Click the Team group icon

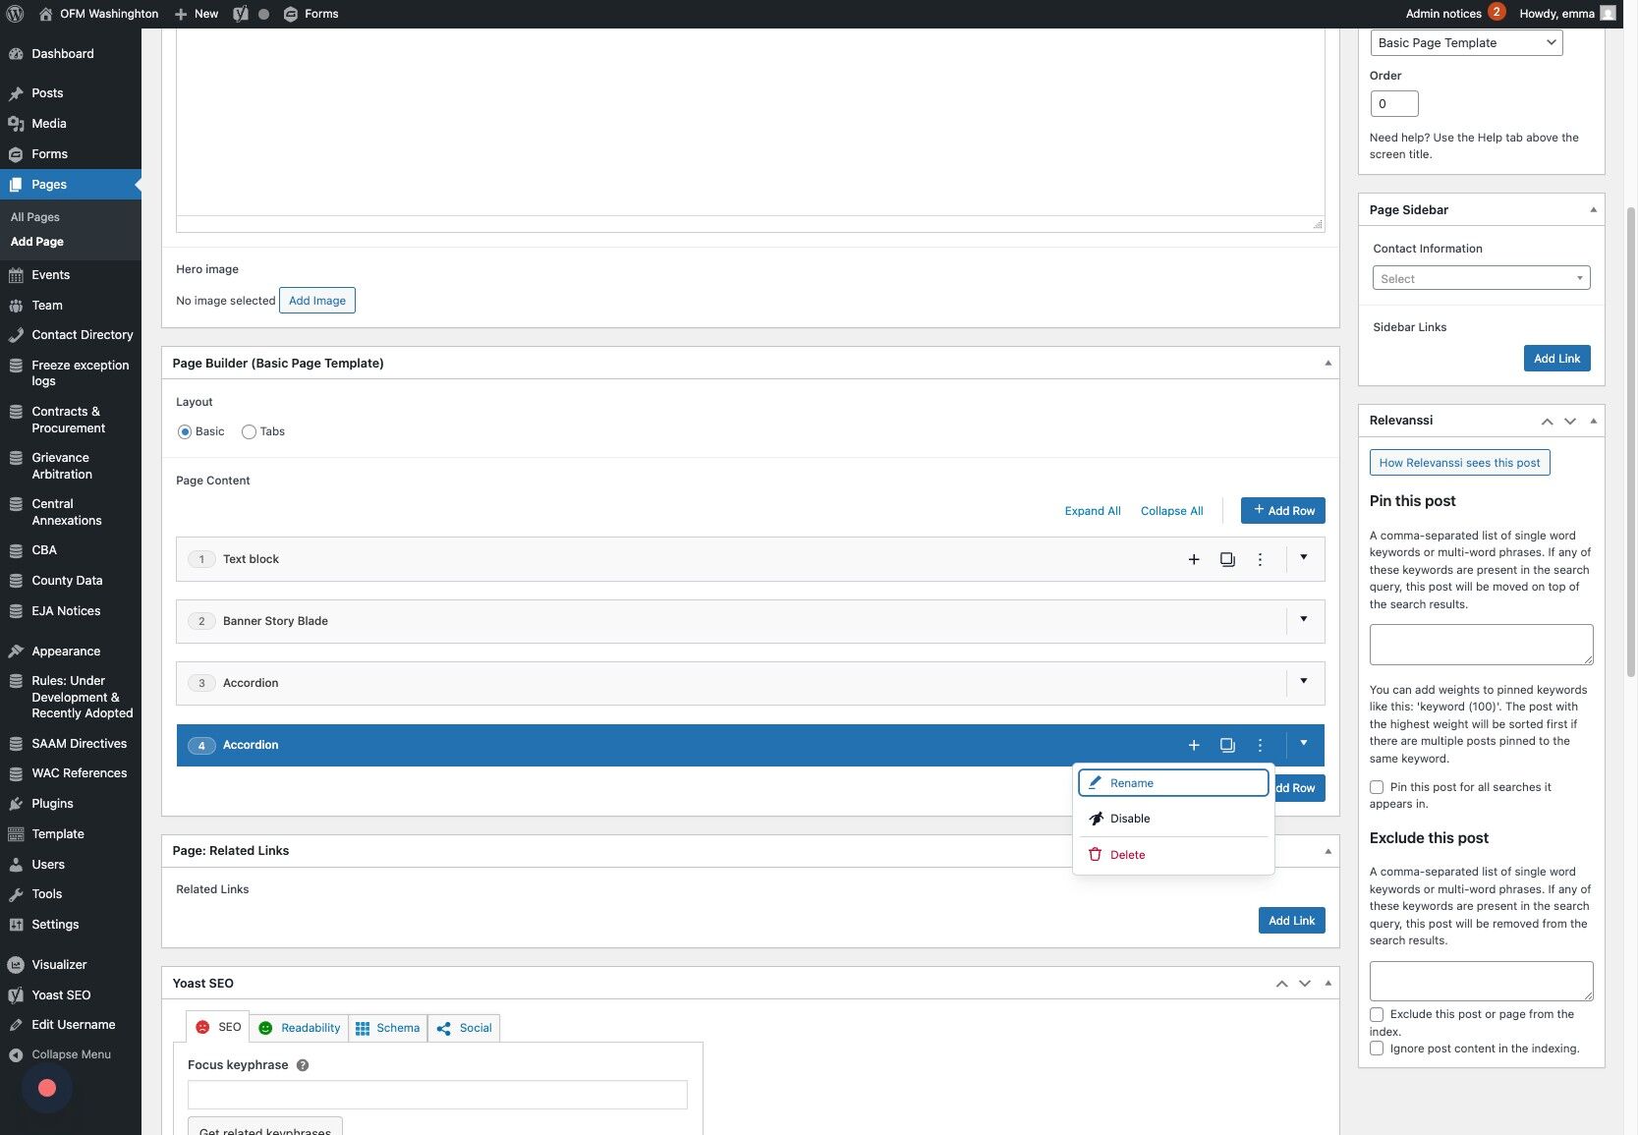(x=16, y=306)
